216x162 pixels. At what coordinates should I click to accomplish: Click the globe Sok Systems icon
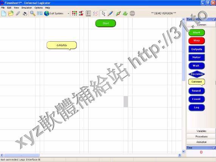(47, 14)
